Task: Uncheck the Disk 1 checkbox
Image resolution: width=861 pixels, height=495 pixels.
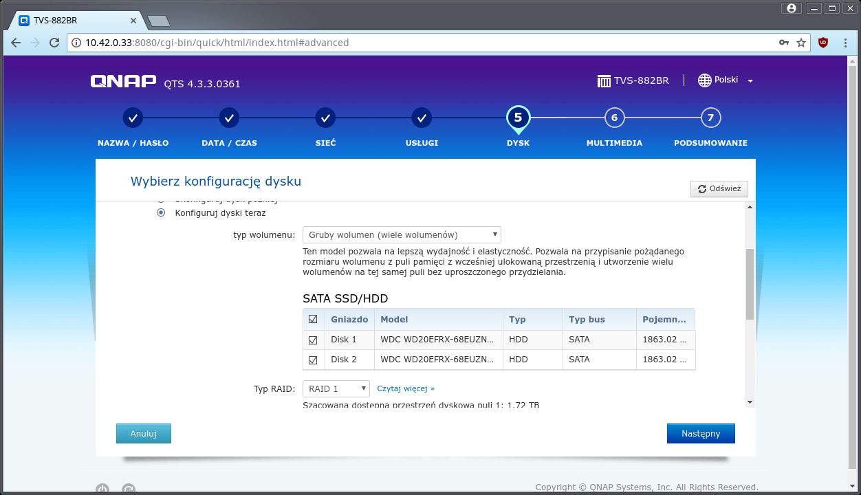Action: [313, 340]
